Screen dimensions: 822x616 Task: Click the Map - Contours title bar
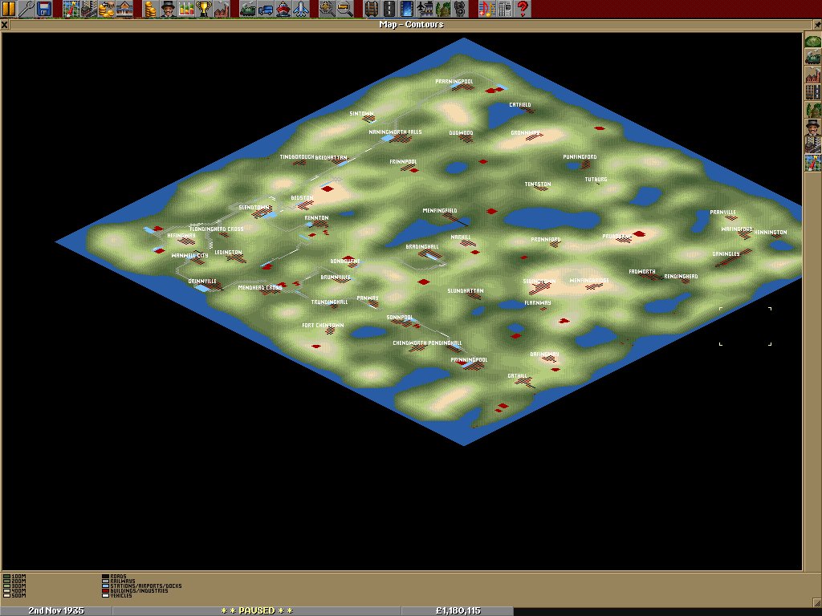point(411,24)
